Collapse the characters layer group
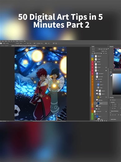 (x=94, y=62)
